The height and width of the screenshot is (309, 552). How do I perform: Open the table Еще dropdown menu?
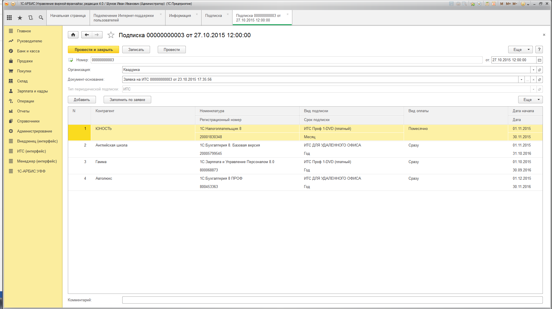(530, 100)
